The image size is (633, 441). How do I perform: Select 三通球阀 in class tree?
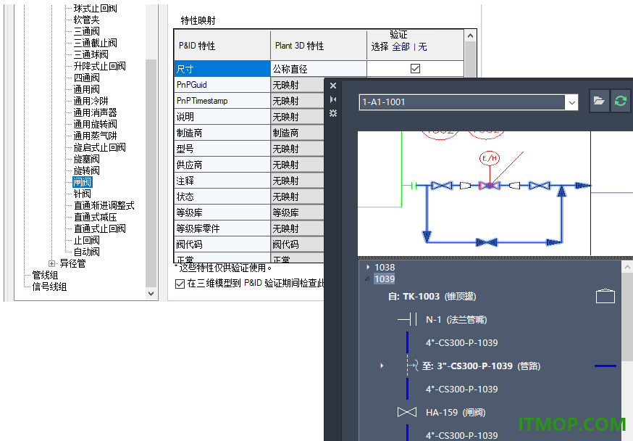click(91, 54)
